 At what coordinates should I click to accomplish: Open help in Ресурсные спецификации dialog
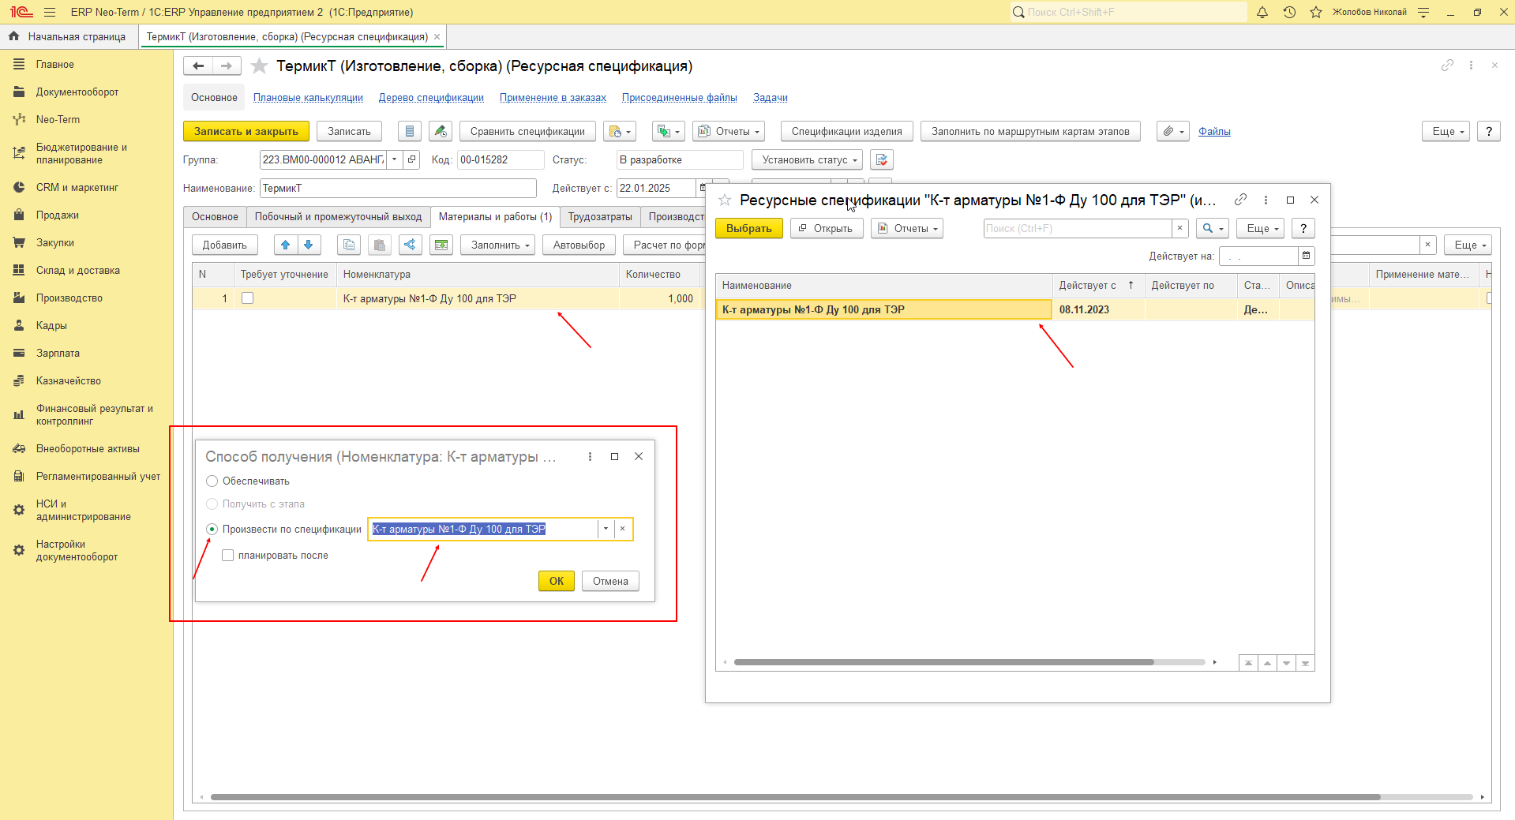pyautogui.click(x=1303, y=228)
